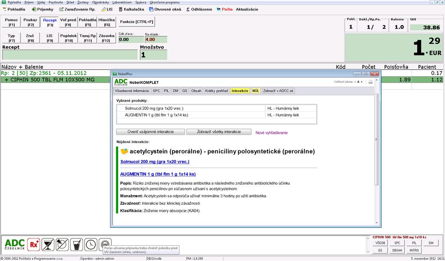
Task: Click the crossed plate food restriction icon
Action: click(62, 244)
